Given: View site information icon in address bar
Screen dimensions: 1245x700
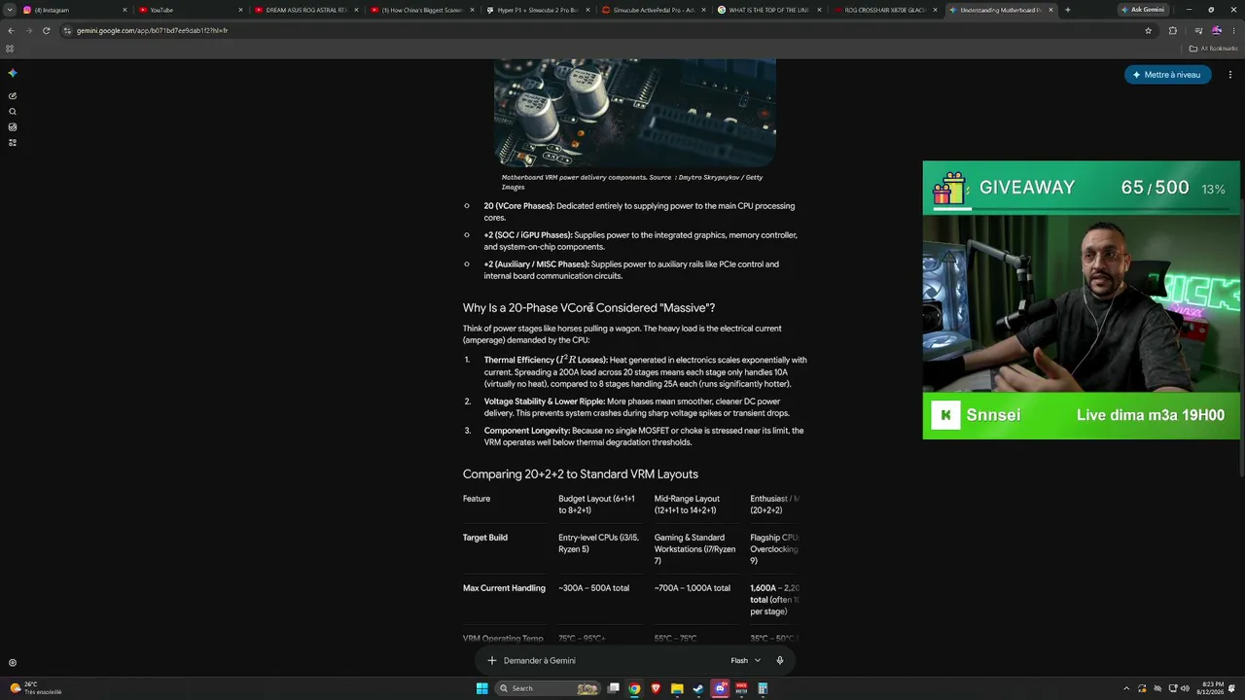Looking at the screenshot, I should pos(67,30).
